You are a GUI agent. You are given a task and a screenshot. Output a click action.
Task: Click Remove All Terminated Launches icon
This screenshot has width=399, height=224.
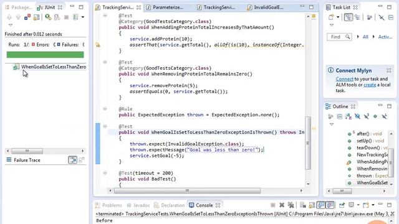[x=291, y=205]
